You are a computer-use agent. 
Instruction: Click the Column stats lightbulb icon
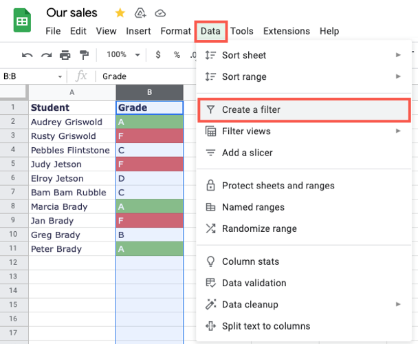point(210,261)
